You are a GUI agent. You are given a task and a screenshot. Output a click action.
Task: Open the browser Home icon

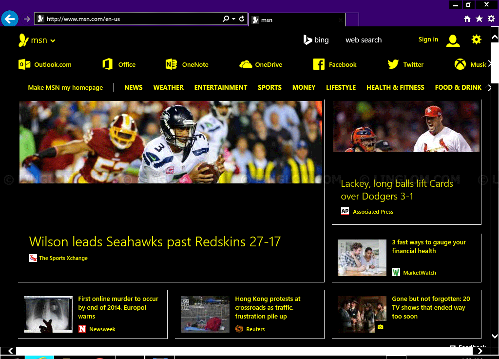(467, 19)
